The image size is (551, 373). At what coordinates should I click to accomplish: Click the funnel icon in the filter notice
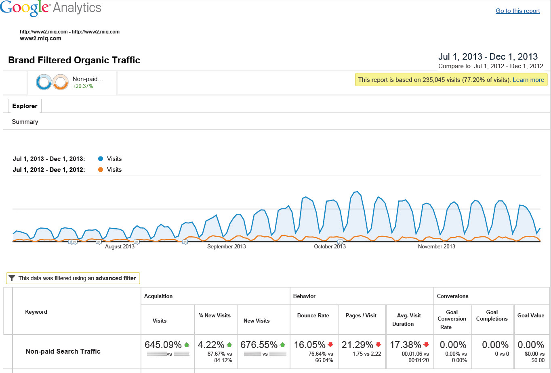12,278
